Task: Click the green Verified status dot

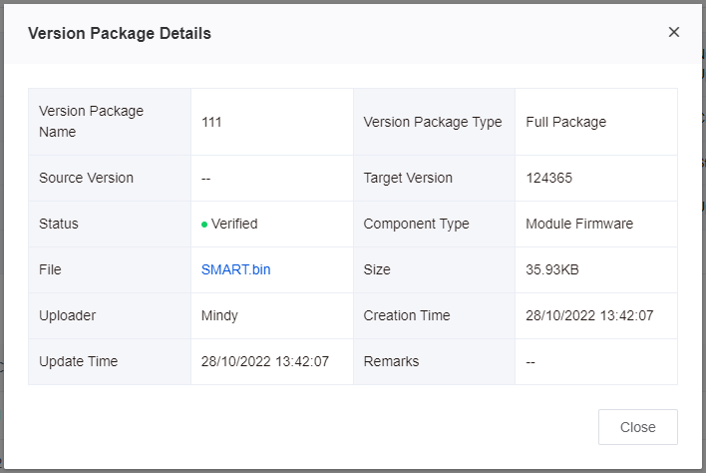Action: [x=204, y=225]
